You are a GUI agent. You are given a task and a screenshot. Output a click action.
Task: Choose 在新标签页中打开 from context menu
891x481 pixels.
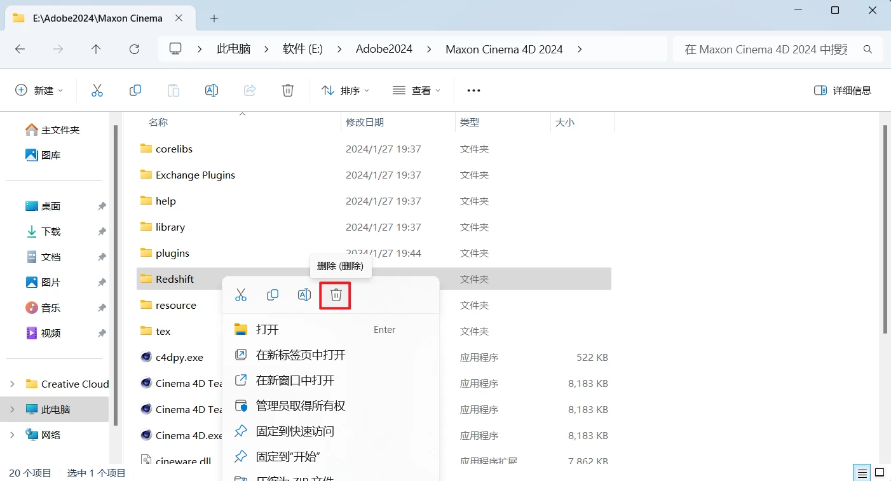(330, 355)
